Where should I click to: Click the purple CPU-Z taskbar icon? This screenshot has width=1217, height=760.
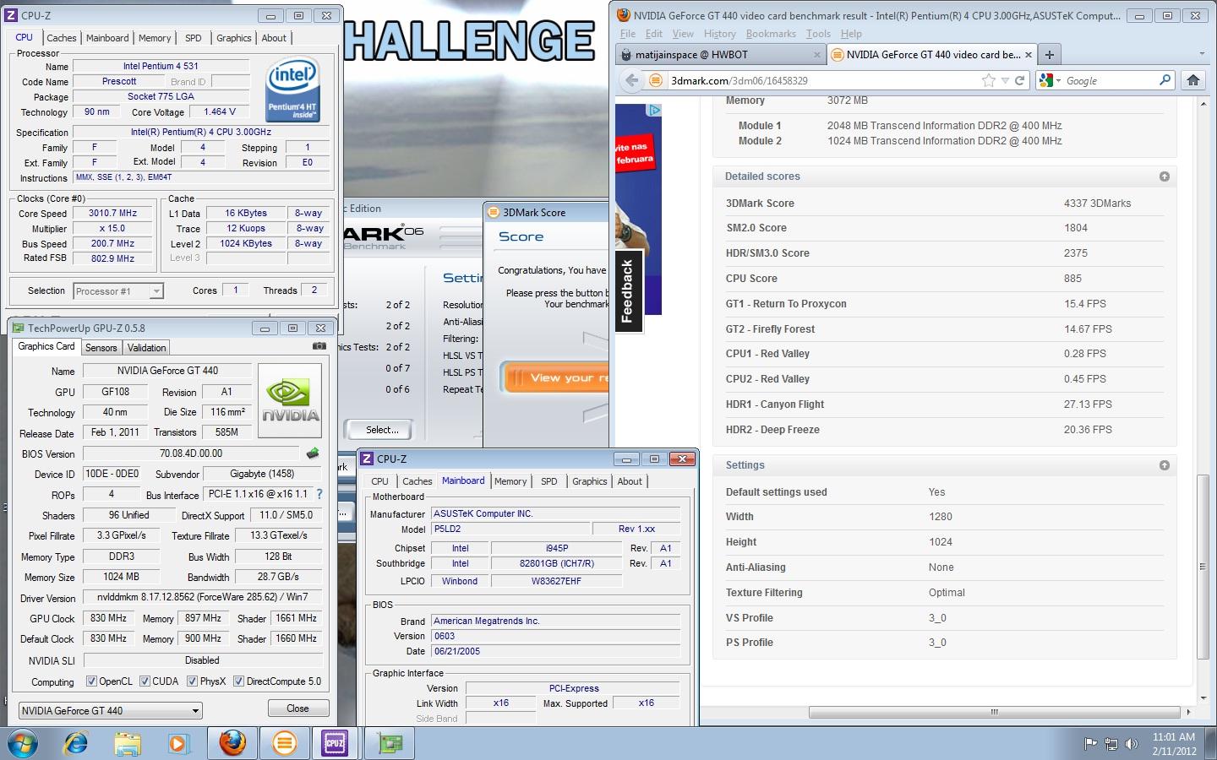(x=335, y=743)
